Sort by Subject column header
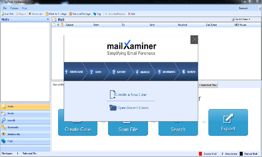The image size is (262, 157). (x=69, y=25)
